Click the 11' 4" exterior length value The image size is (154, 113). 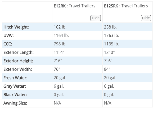(x=59, y=52)
